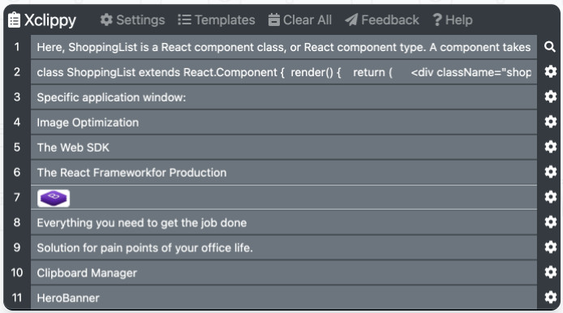Open gear options for the purple image clip
563x313 pixels.
click(x=551, y=197)
